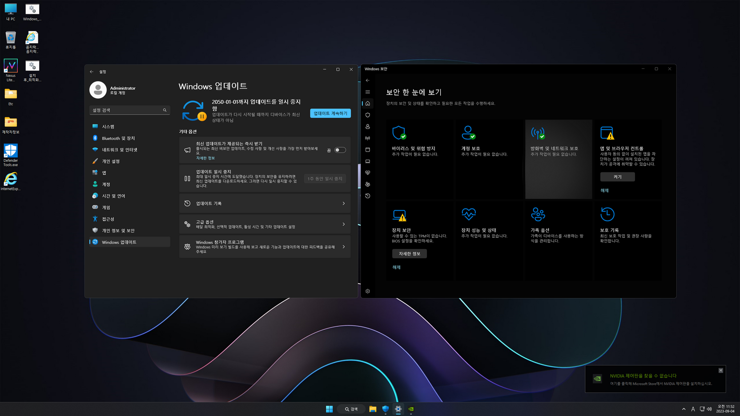Select 시간 및 언어 in Settings sidebar
740x416 pixels.
[130, 196]
